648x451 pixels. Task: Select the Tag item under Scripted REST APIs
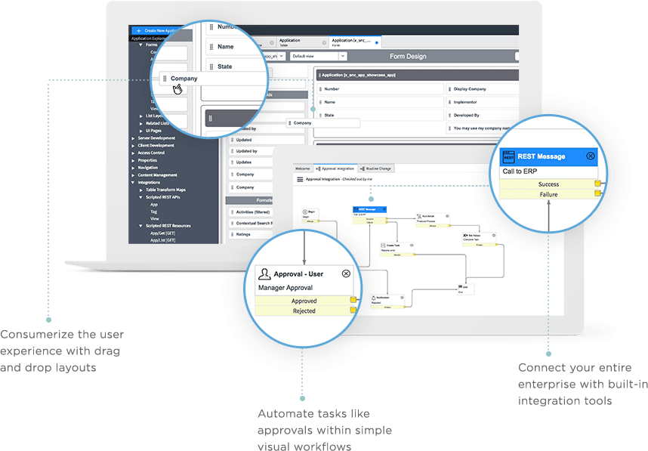(154, 212)
